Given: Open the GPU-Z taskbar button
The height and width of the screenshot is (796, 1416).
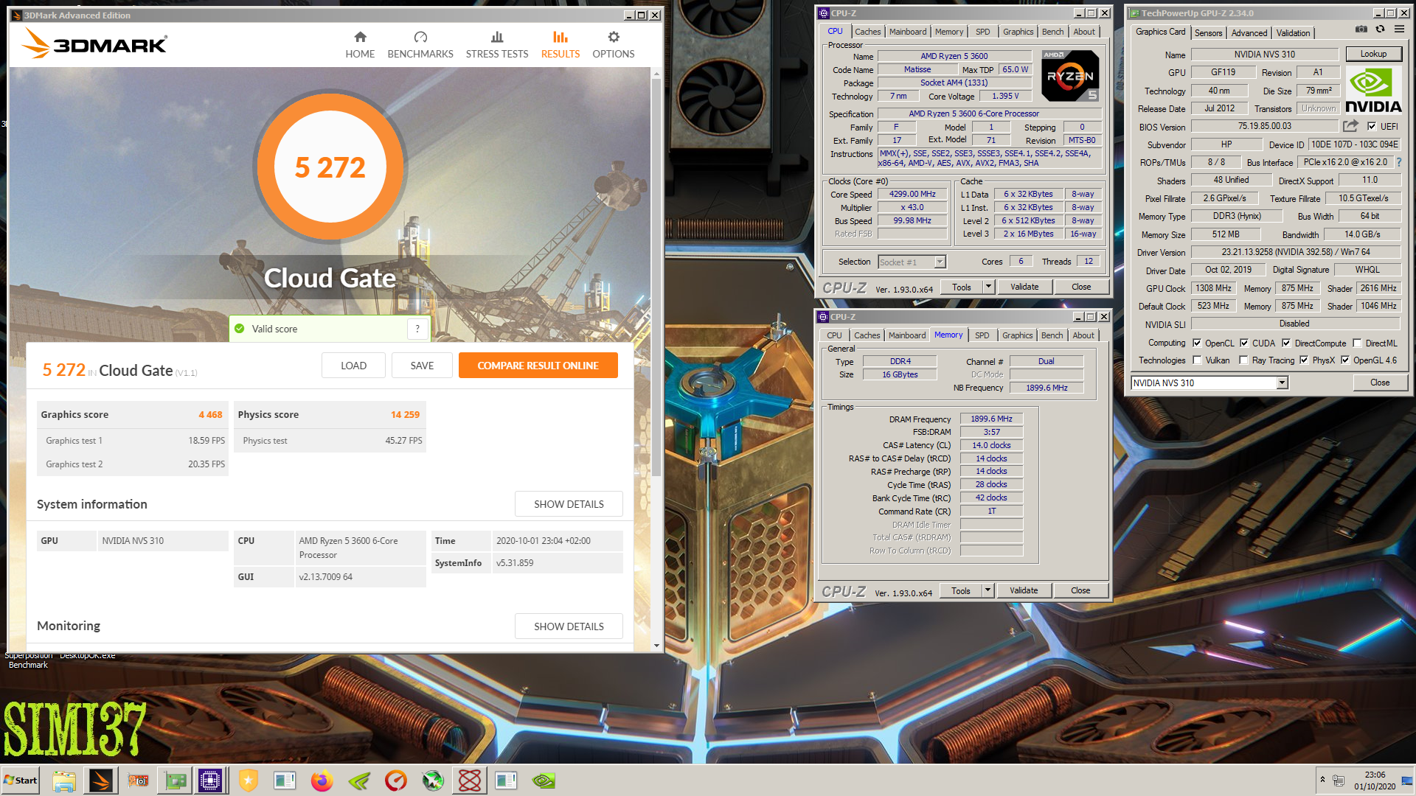Looking at the screenshot, I should pos(175,781).
